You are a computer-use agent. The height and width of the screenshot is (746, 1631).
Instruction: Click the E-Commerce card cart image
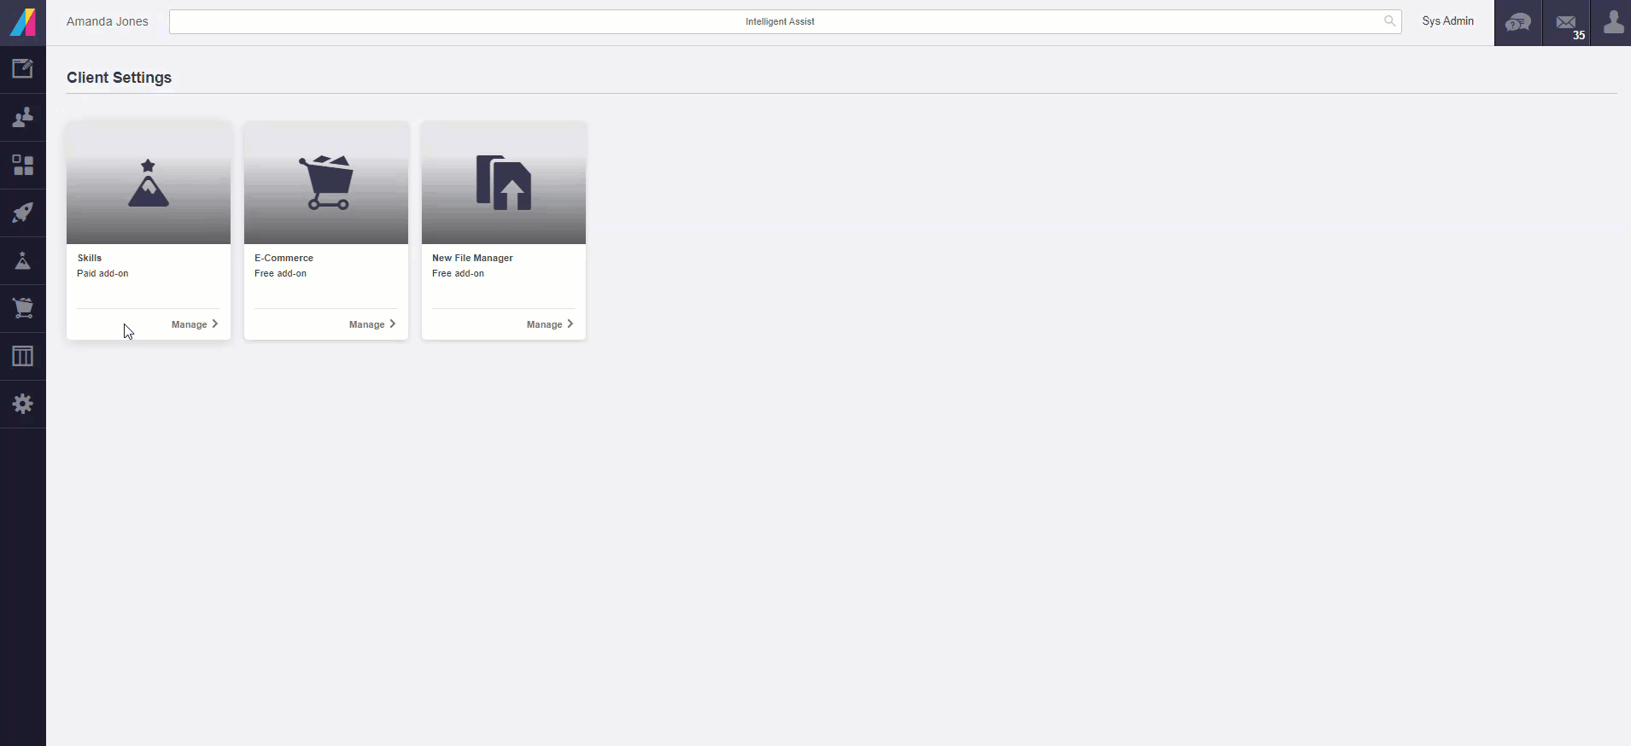coord(326,183)
